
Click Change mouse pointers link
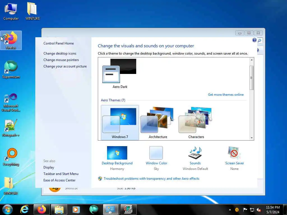(x=61, y=60)
